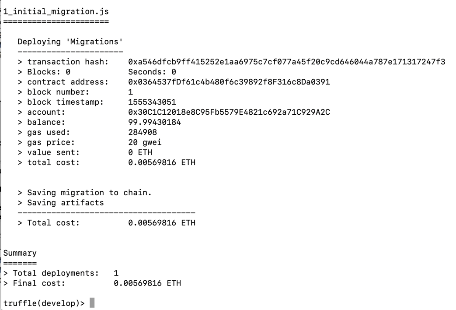This screenshot has width=456, height=310.
Task: Click the value sent '0 ETH' text
Action: [140, 152]
